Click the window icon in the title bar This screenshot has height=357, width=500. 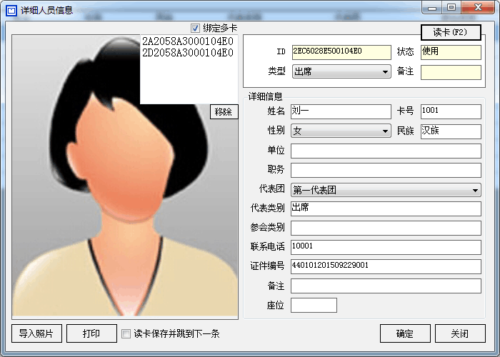[x=11, y=10]
